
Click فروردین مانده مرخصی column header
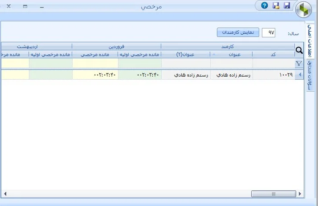(x=95, y=54)
